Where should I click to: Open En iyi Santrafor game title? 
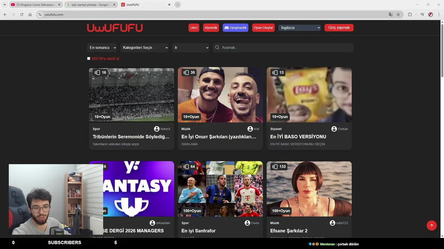tap(198, 231)
